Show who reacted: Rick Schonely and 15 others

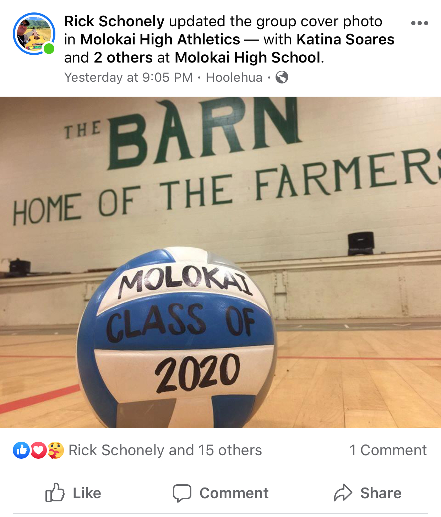[x=165, y=450]
